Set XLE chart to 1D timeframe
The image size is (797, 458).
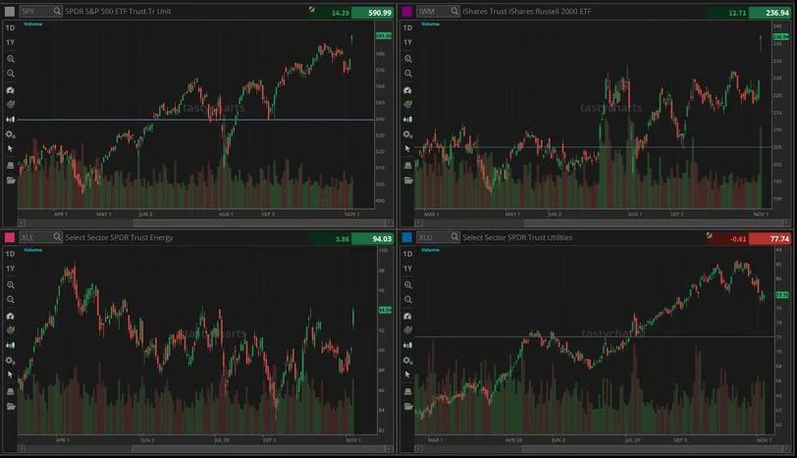point(11,254)
